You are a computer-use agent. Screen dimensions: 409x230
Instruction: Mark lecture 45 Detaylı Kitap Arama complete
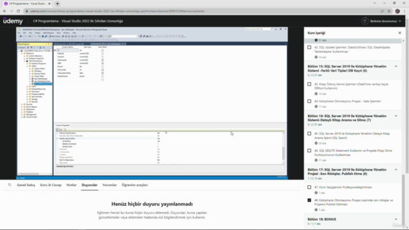pos(309,134)
